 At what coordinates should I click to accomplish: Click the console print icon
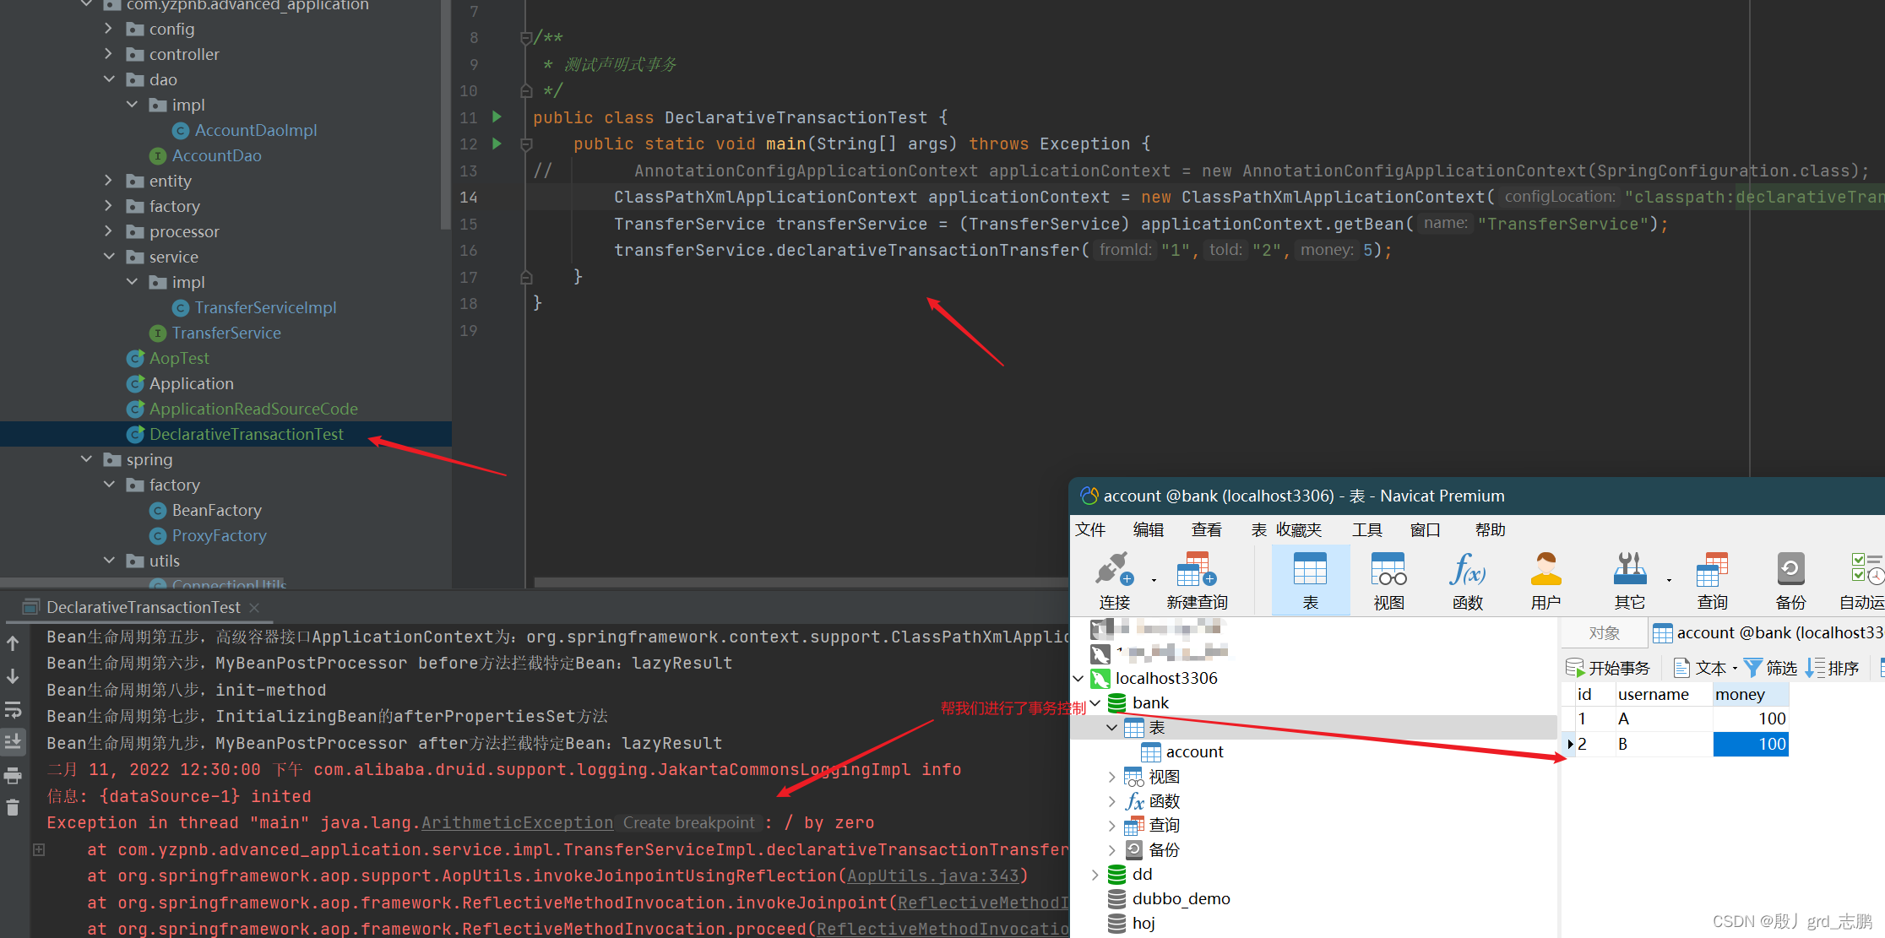pyautogui.click(x=13, y=775)
